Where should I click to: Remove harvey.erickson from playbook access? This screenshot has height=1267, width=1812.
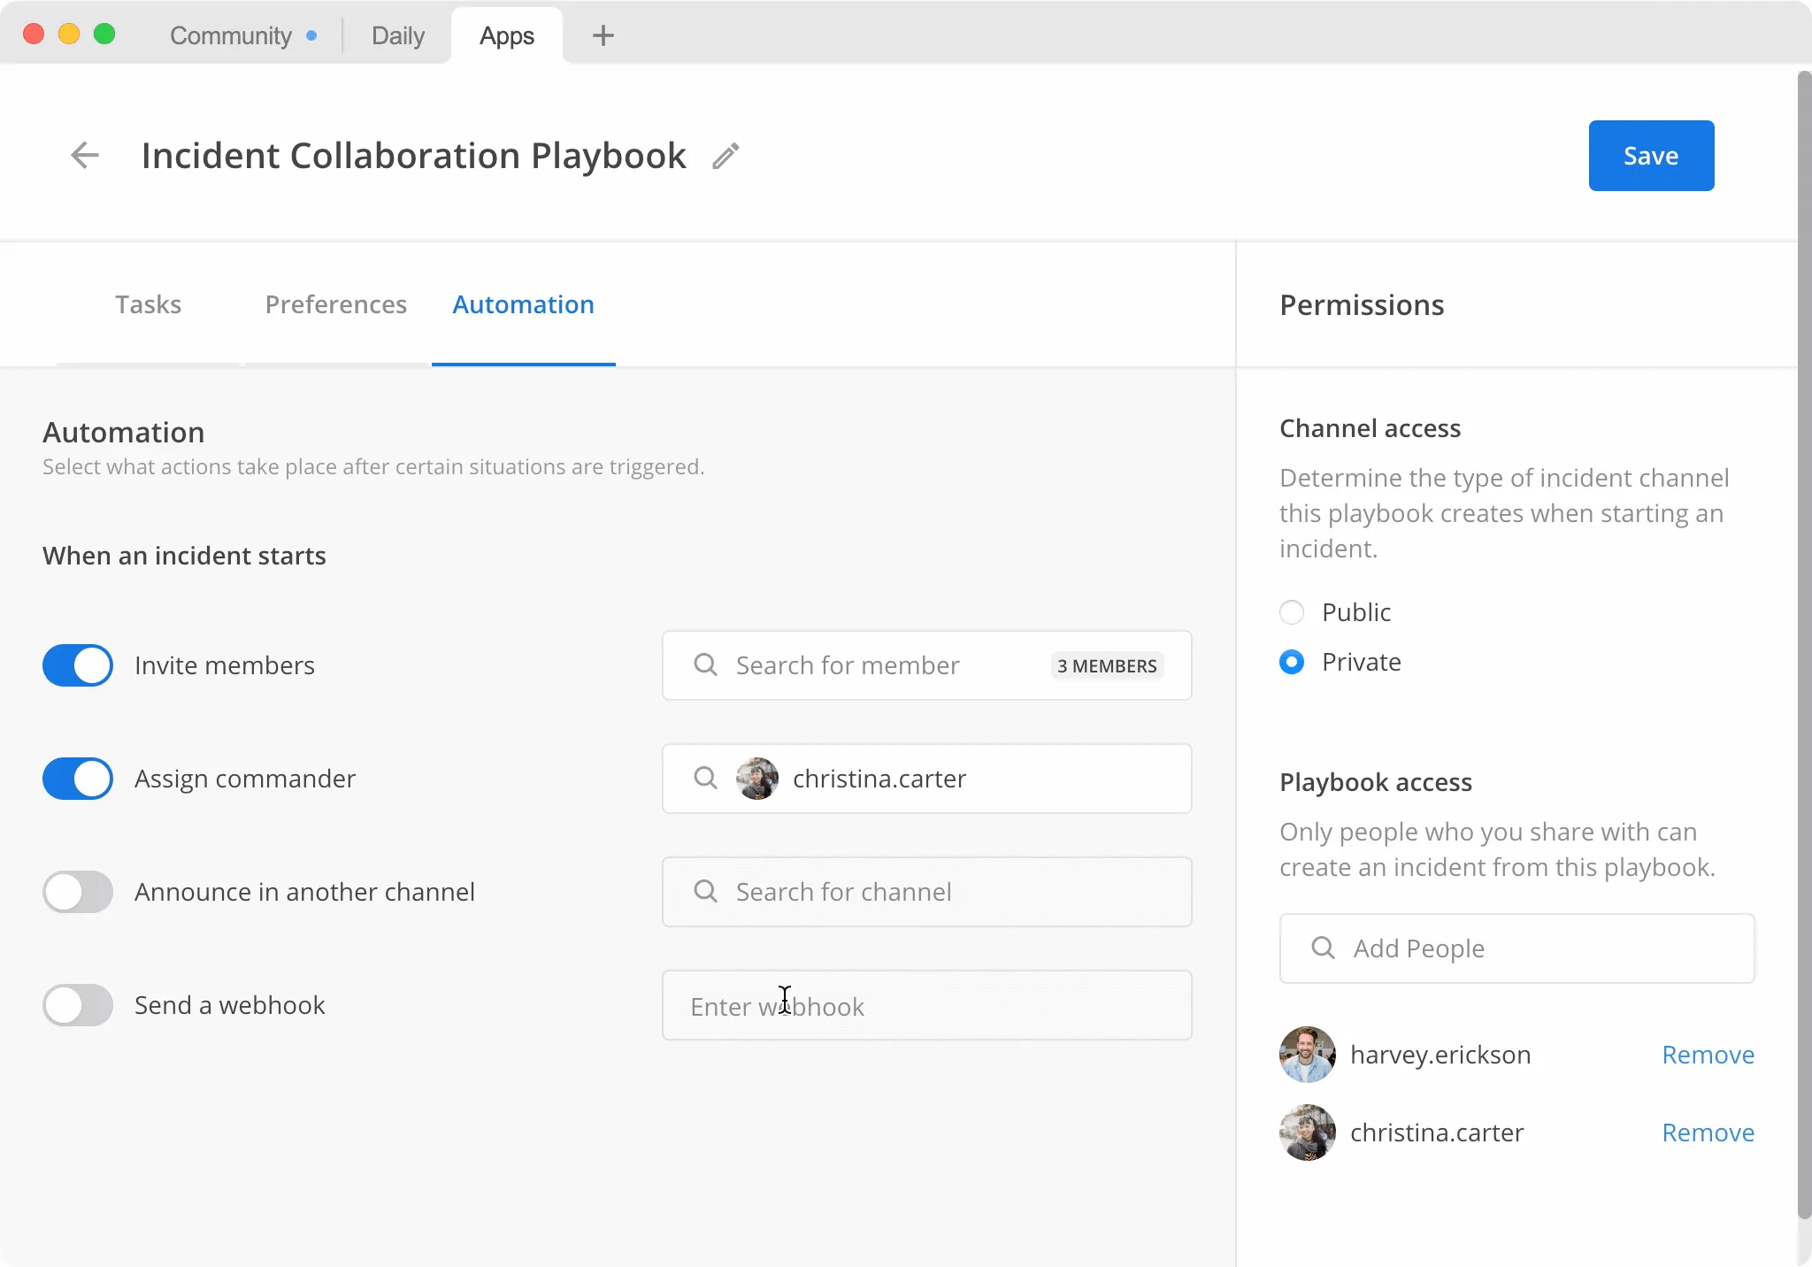point(1708,1055)
